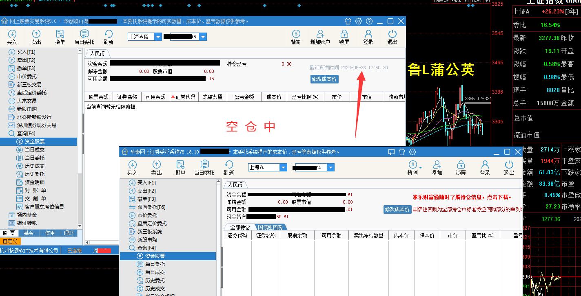Click 已连接 status in 华创 status bar
This screenshot has height=296, width=581.
pos(75,250)
